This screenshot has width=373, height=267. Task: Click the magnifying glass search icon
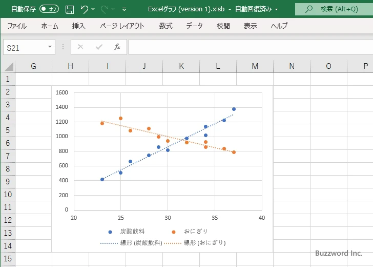click(x=309, y=9)
